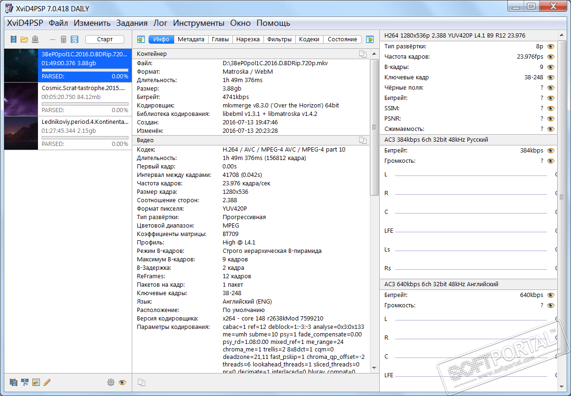Click the picture snapshot icon at bottom
Screen dimensions: 571x396
click(x=36, y=382)
